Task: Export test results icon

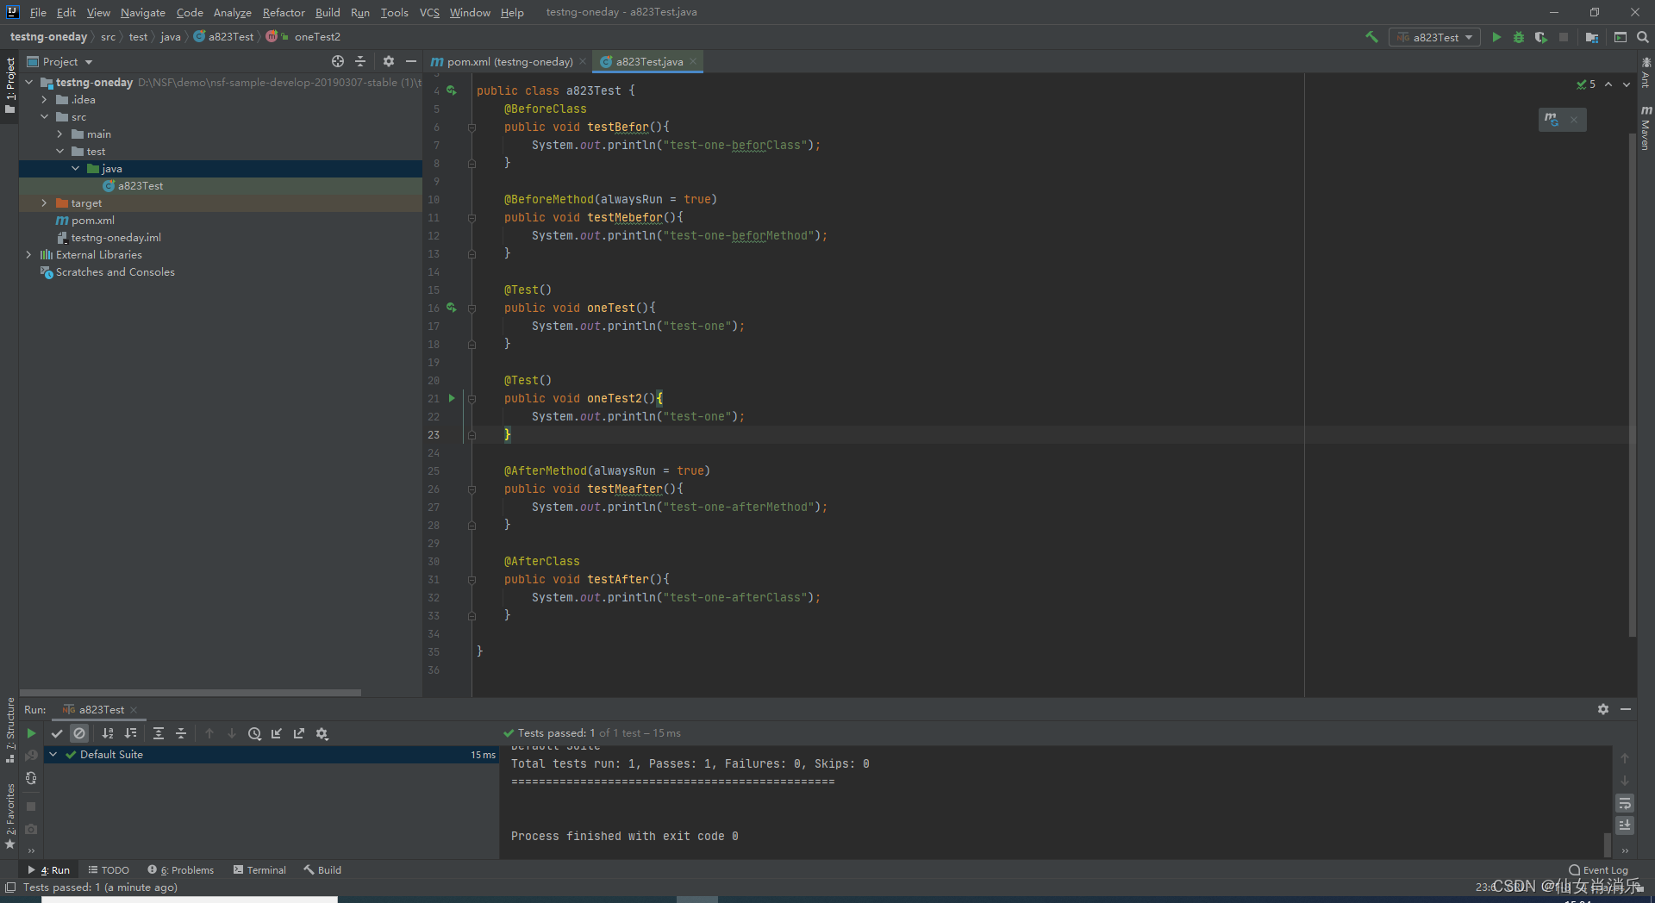Action: pos(299,733)
